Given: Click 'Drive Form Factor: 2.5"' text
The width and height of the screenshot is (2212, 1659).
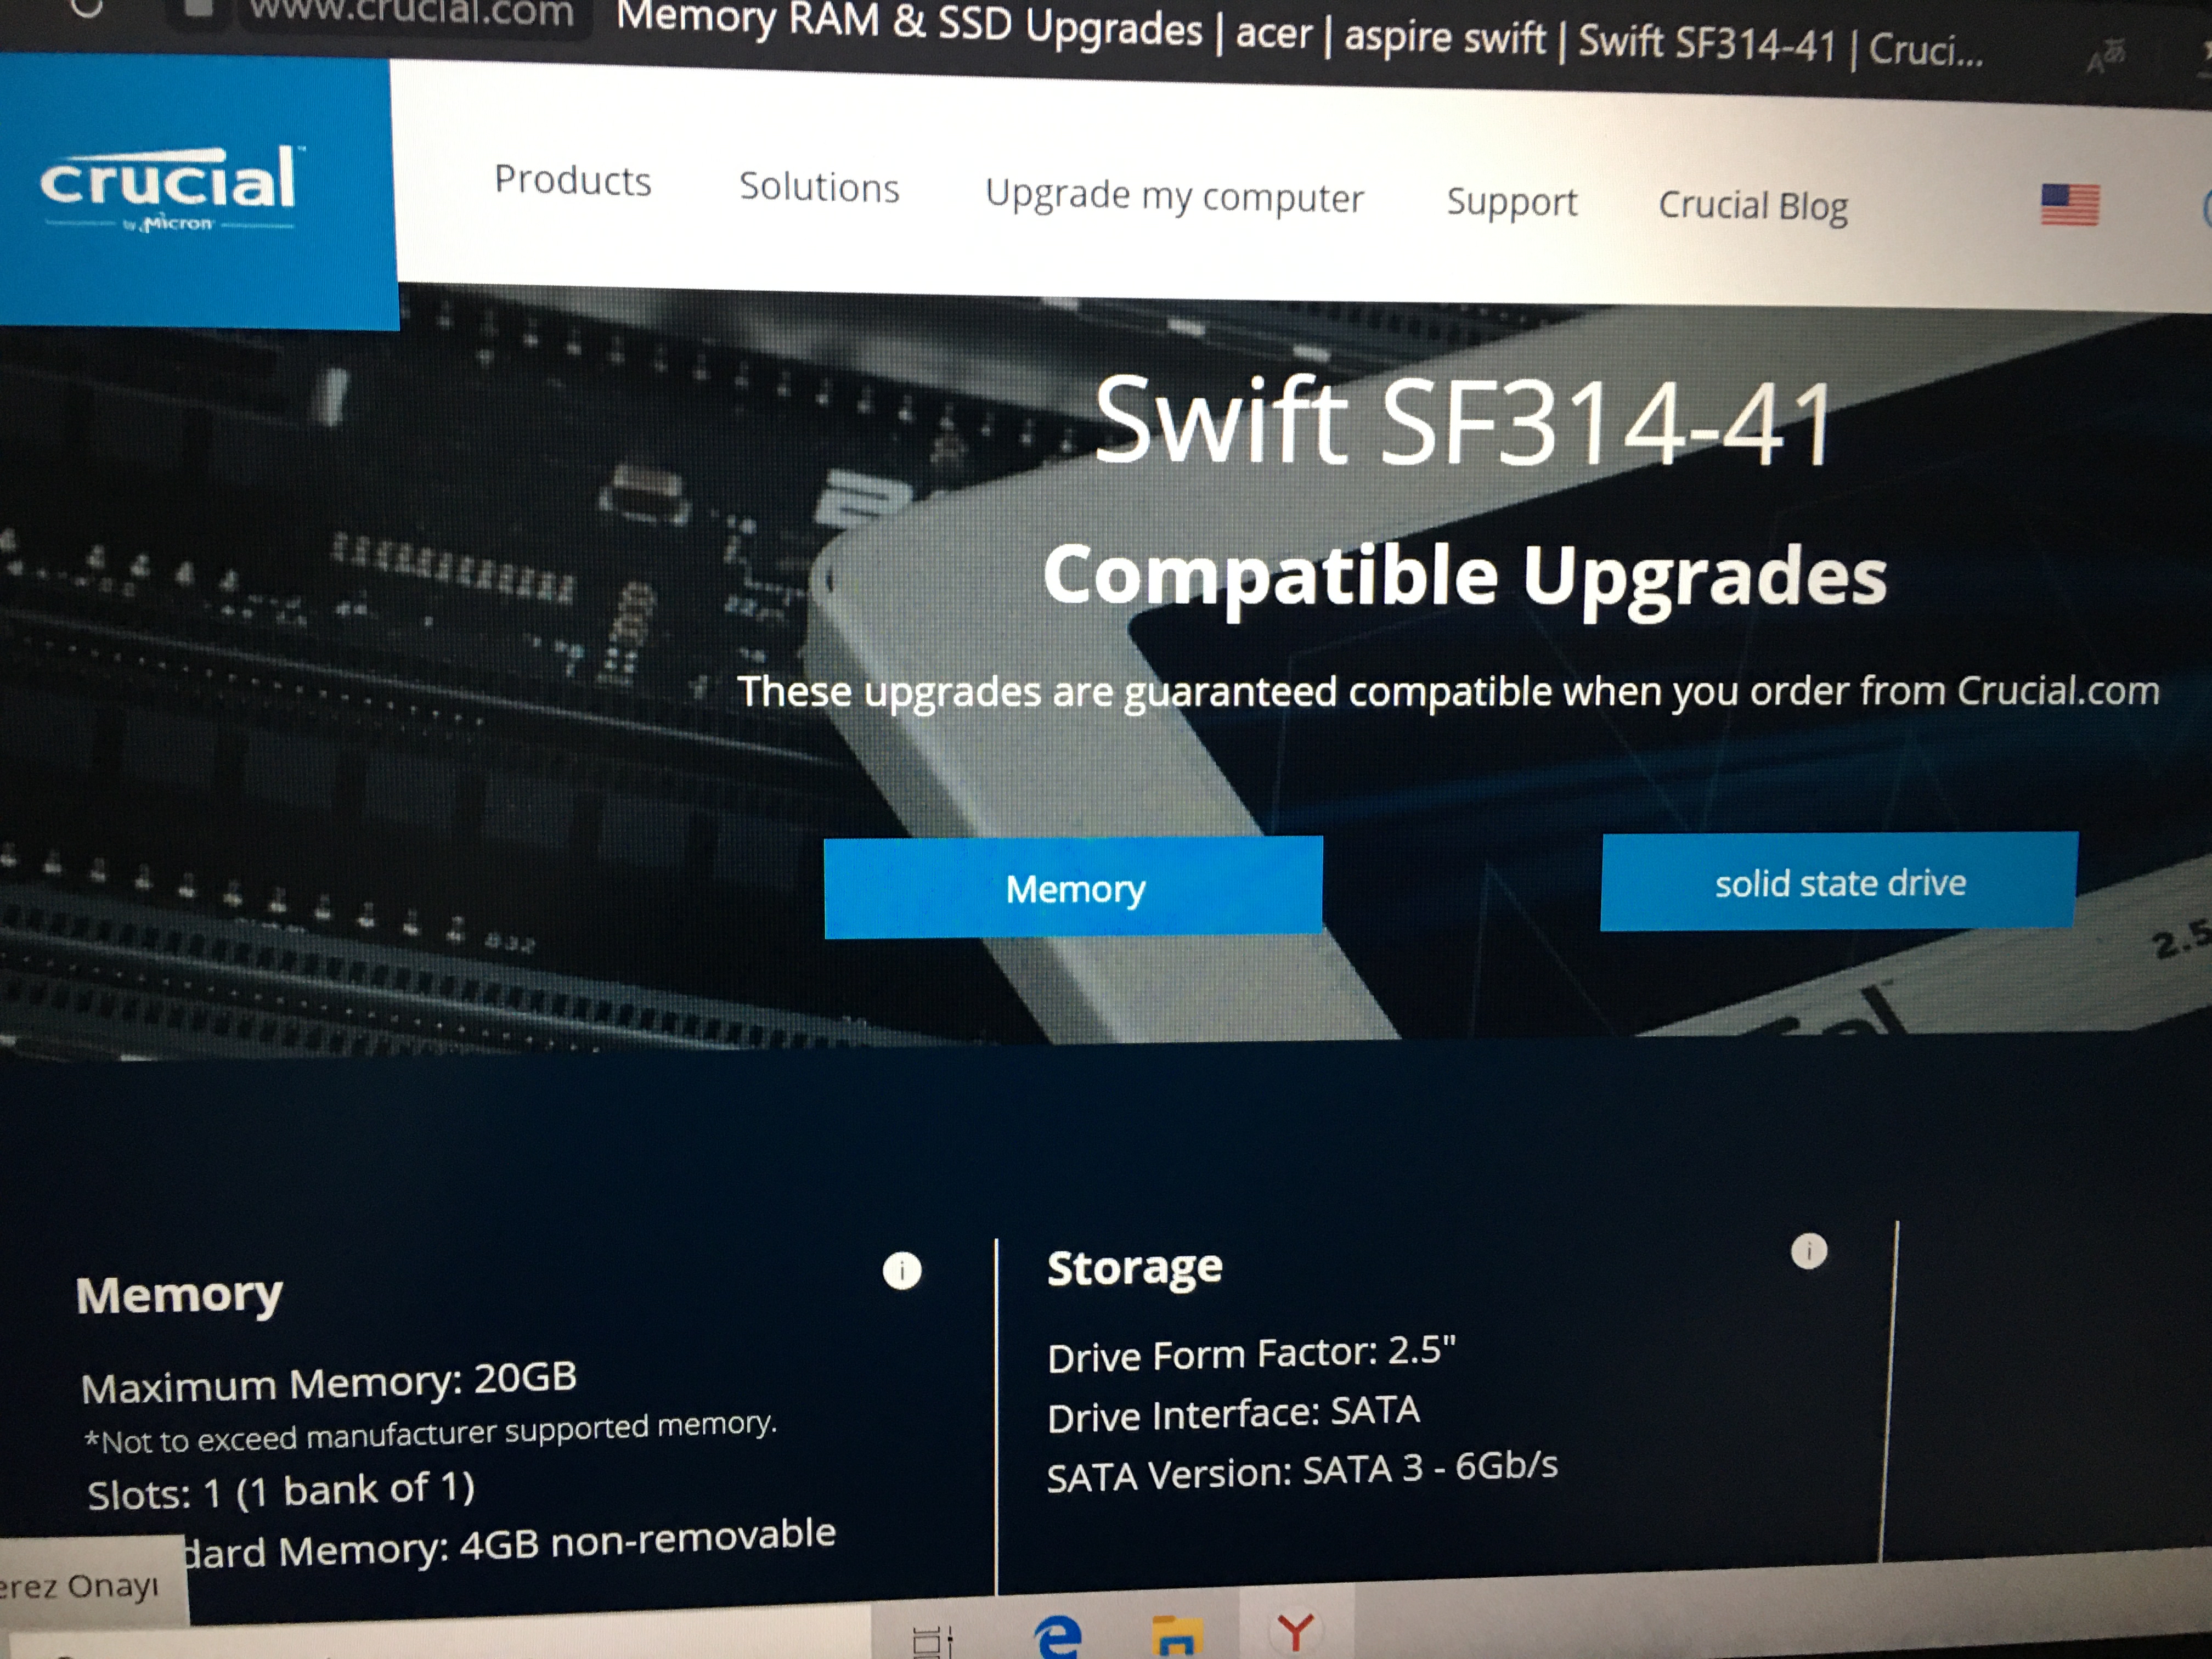Looking at the screenshot, I should (x=1251, y=1354).
